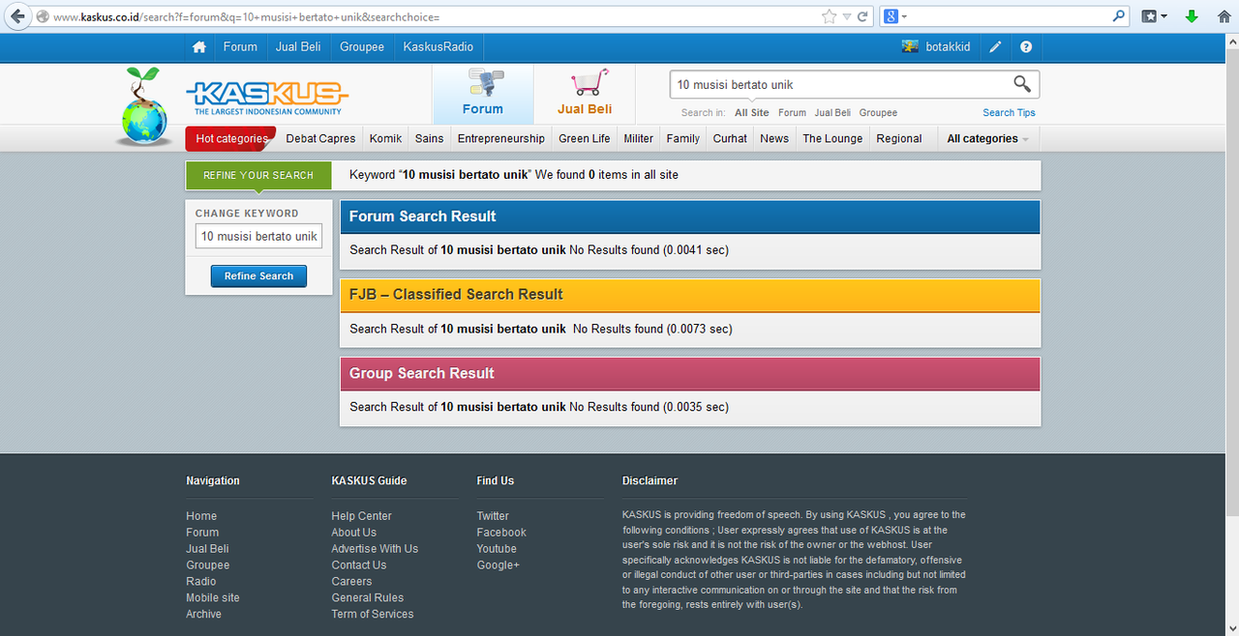Expand the All categories dropdown

point(987,139)
